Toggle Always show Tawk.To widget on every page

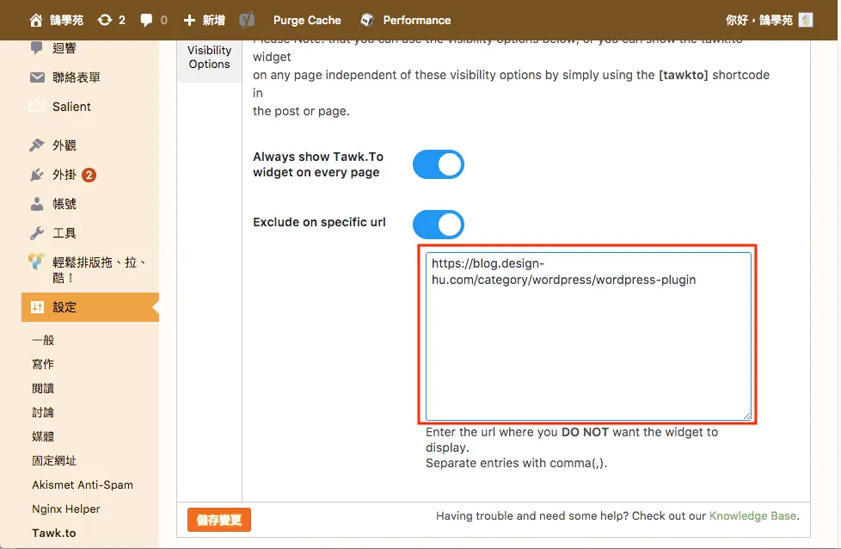click(x=439, y=164)
